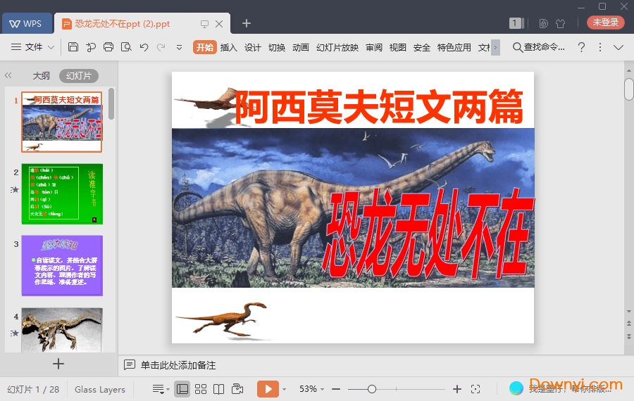Open slideshow play options dropdown

[285, 390]
